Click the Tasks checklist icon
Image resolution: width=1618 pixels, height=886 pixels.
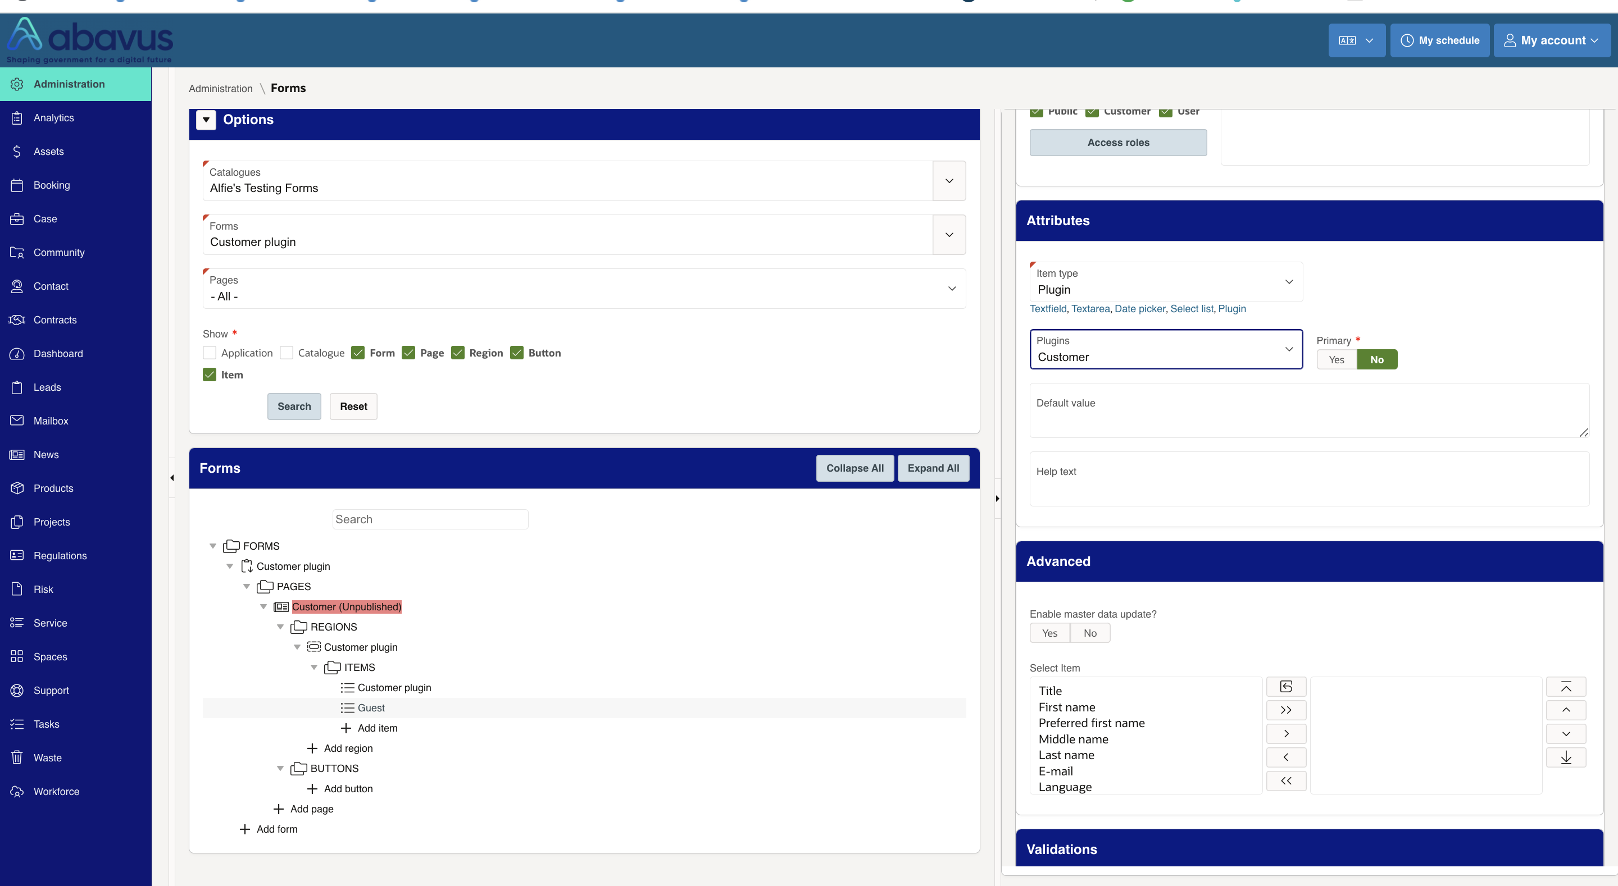pos(17,724)
